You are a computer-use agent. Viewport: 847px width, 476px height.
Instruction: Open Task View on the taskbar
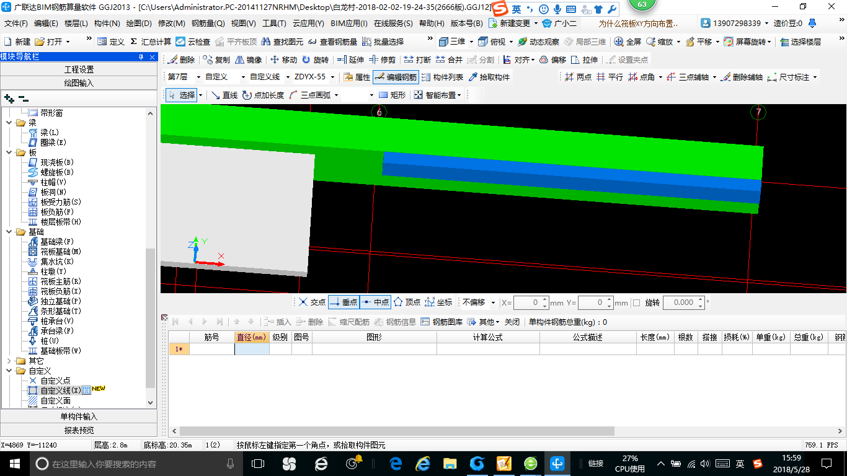[258, 463]
